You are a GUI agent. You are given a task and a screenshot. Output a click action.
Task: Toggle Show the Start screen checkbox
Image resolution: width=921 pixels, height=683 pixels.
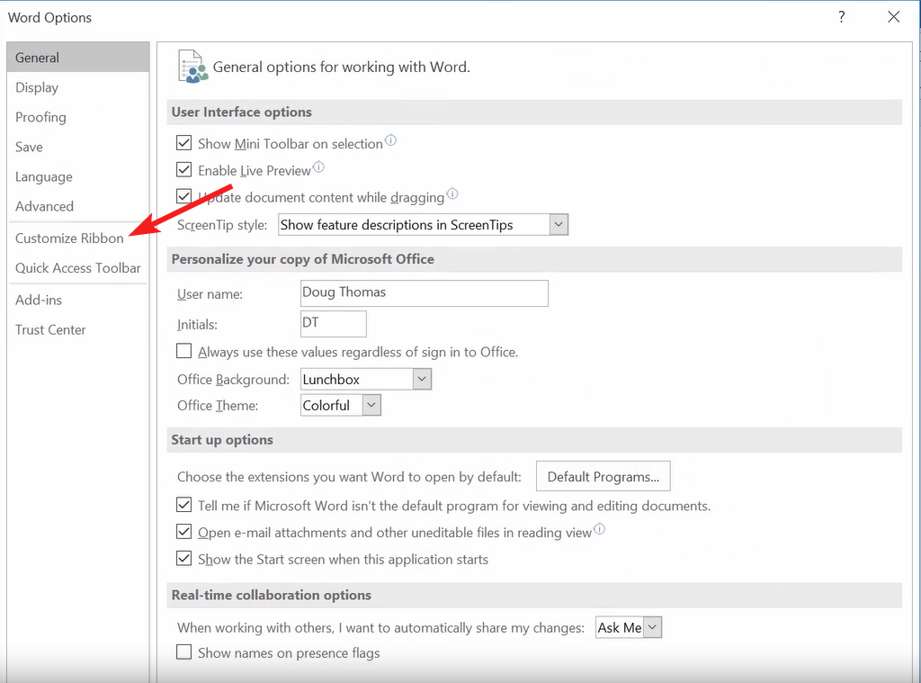click(183, 559)
